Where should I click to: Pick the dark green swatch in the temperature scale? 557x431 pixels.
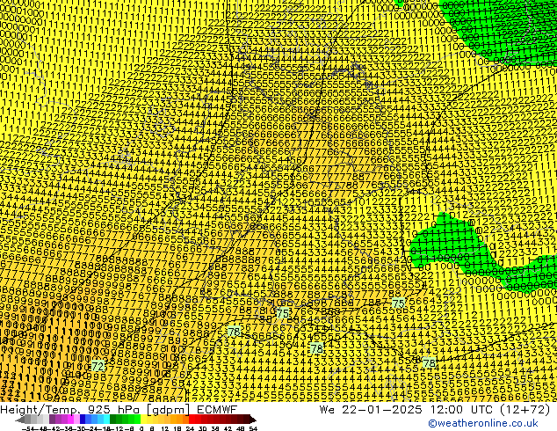tap(112, 420)
